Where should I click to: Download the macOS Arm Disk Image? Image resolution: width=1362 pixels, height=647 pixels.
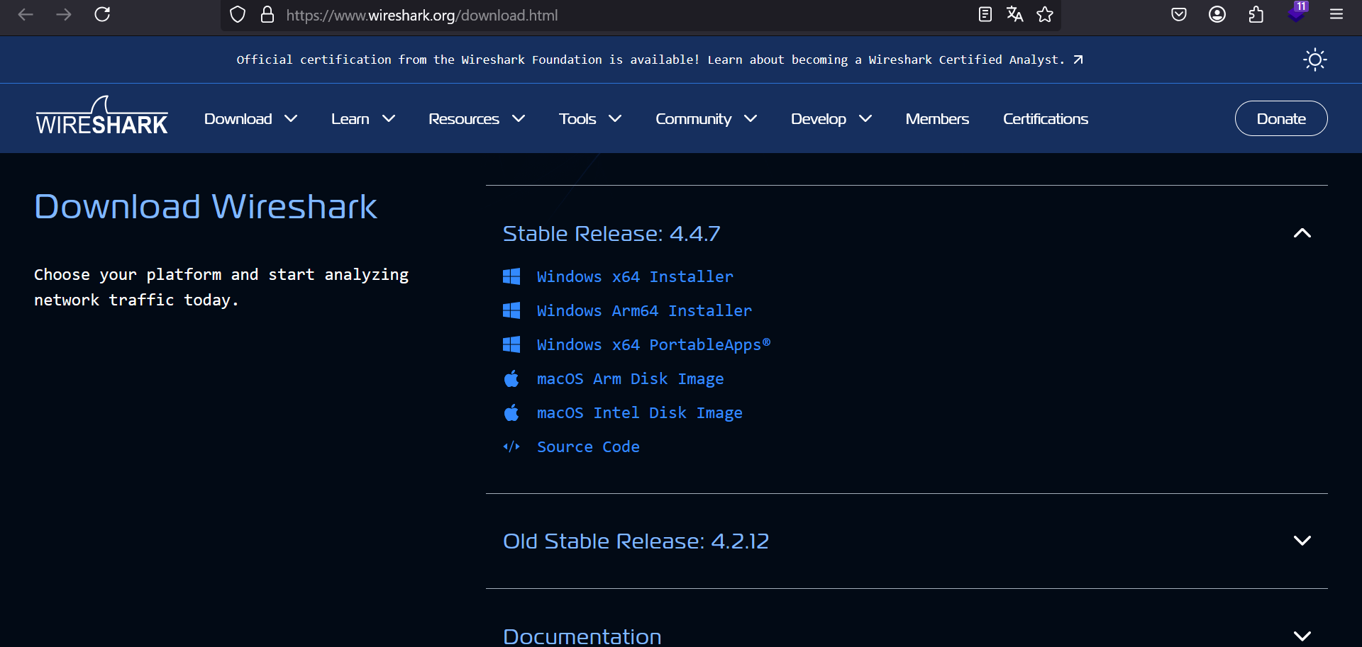[x=630, y=378]
